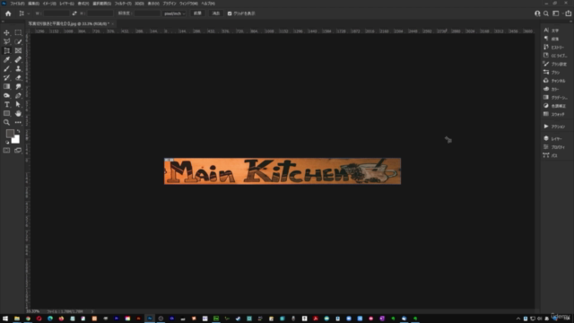
Task: Open the プロパティ (Properties) panel
Action: tap(555, 147)
